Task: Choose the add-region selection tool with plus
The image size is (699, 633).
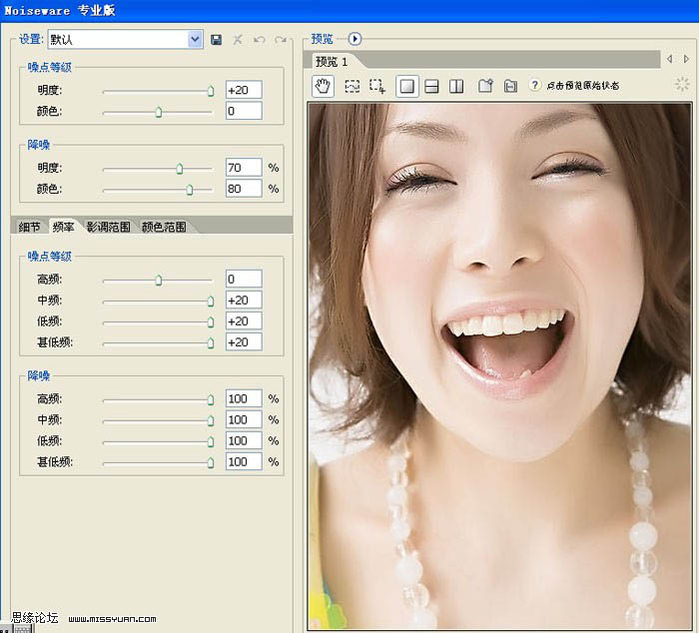Action: click(377, 87)
